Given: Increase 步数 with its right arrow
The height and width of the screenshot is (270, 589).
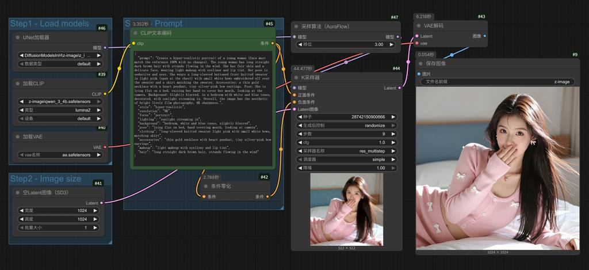Looking at the screenshot, I should 393,134.
